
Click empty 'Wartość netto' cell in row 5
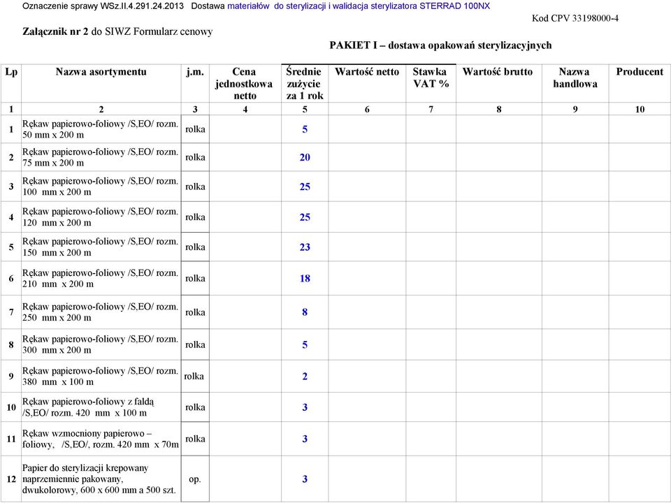367,247
